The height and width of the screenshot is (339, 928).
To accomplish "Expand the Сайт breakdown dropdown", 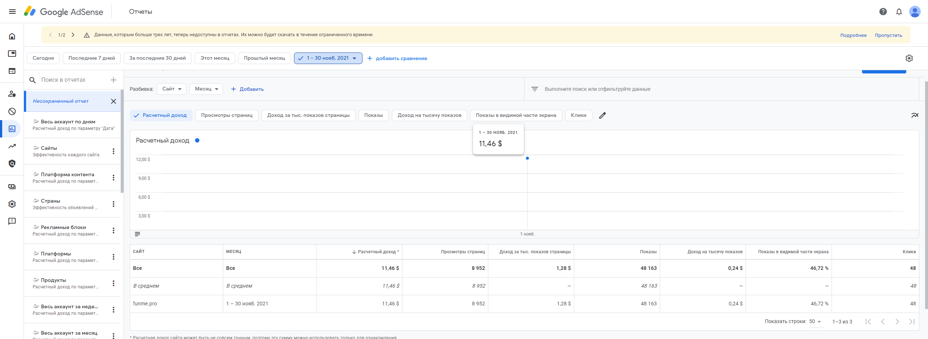I will 171,89.
